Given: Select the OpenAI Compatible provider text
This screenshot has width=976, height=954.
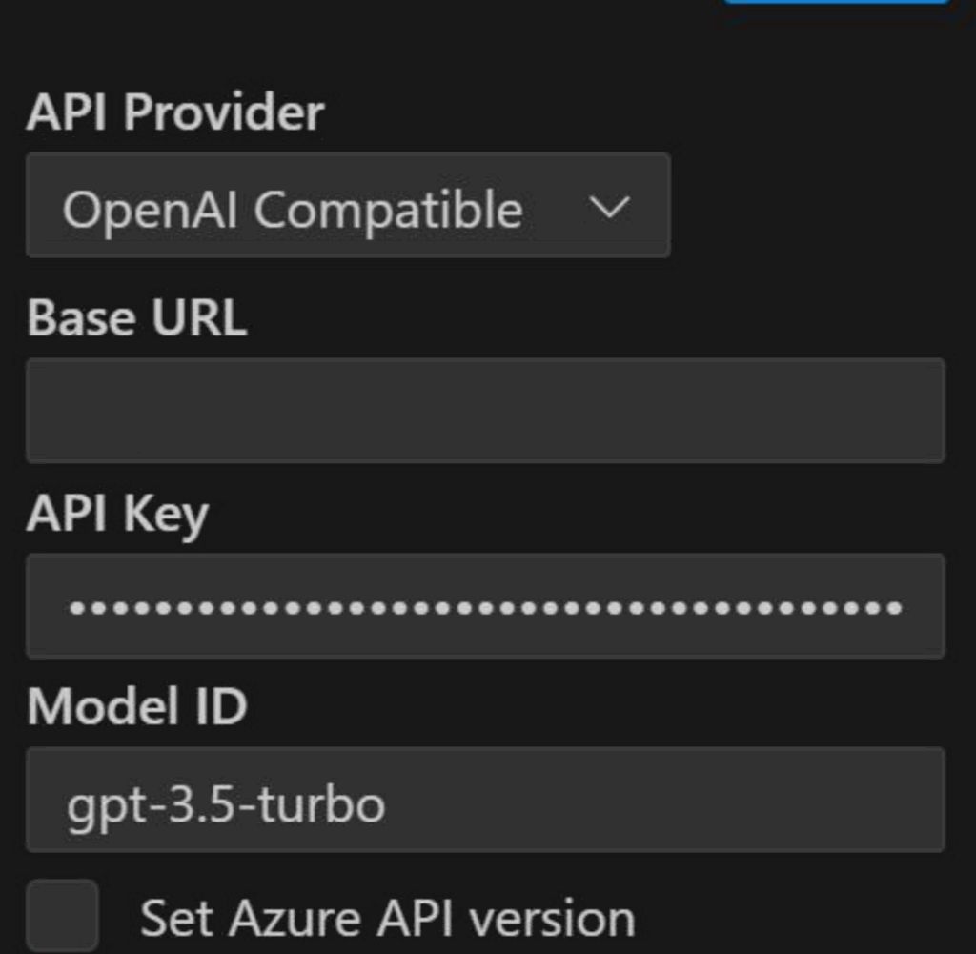Looking at the screenshot, I should coord(292,210).
